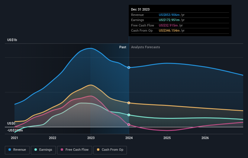Click the Dec 31 2023 tooltip date
Viewport: 248px width, 158px height.
point(140,9)
